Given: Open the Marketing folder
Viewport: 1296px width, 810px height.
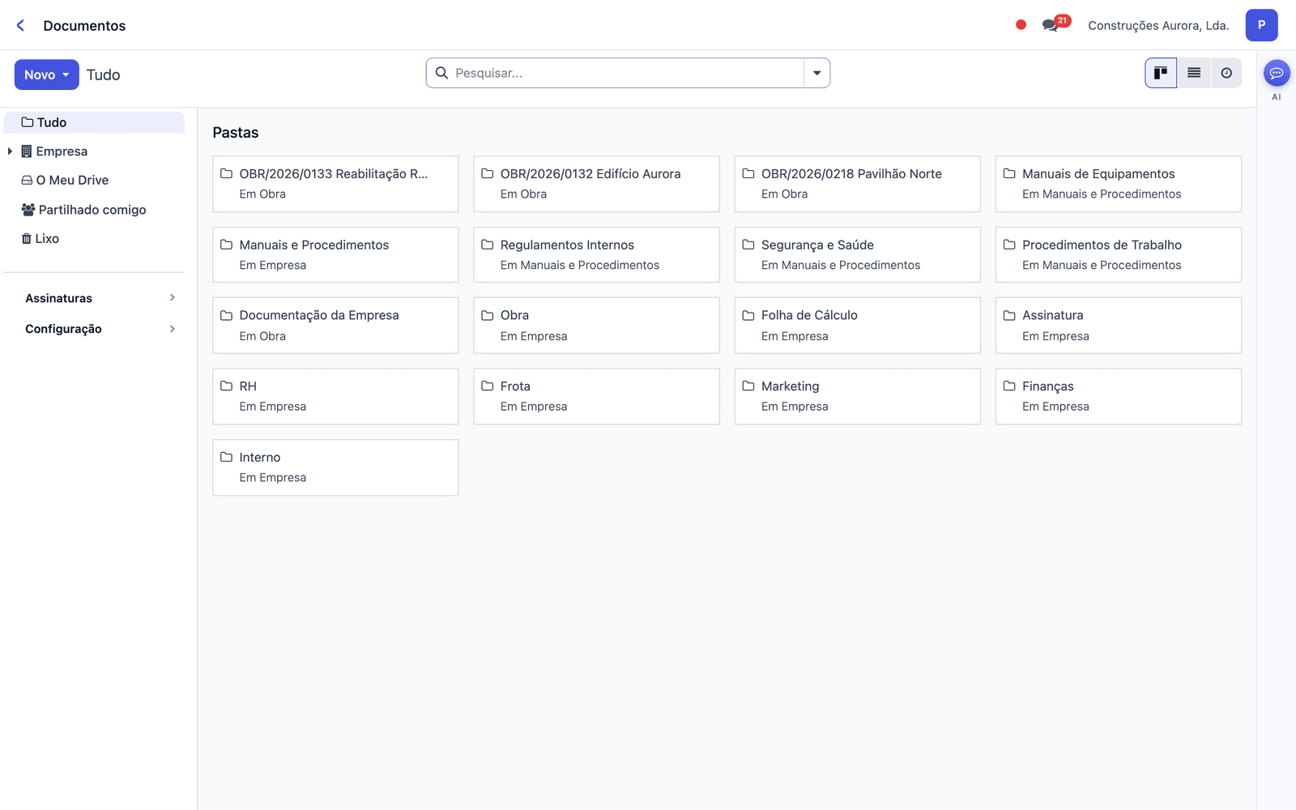Looking at the screenshot, I should pyautogui.click(x=857, y=396).
